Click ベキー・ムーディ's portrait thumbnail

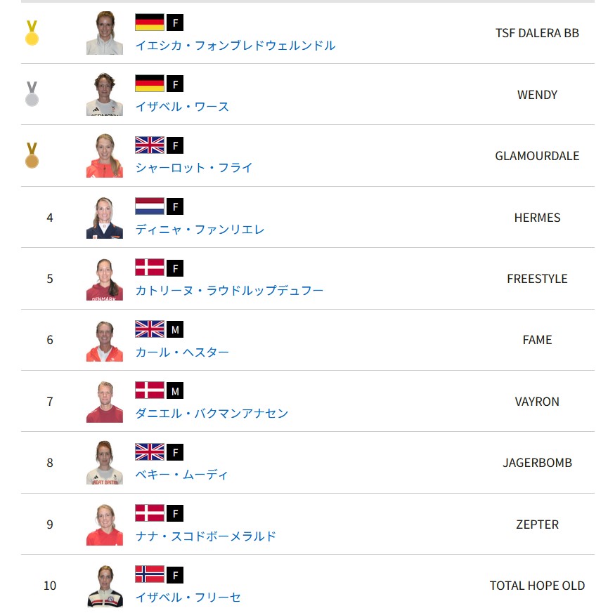104,463
